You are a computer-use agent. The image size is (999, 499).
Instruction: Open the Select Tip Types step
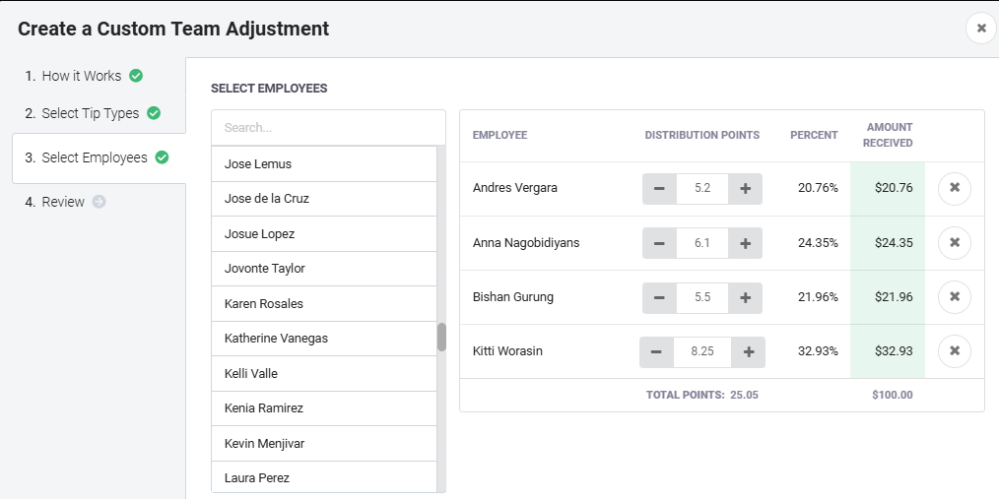point(91,113)
